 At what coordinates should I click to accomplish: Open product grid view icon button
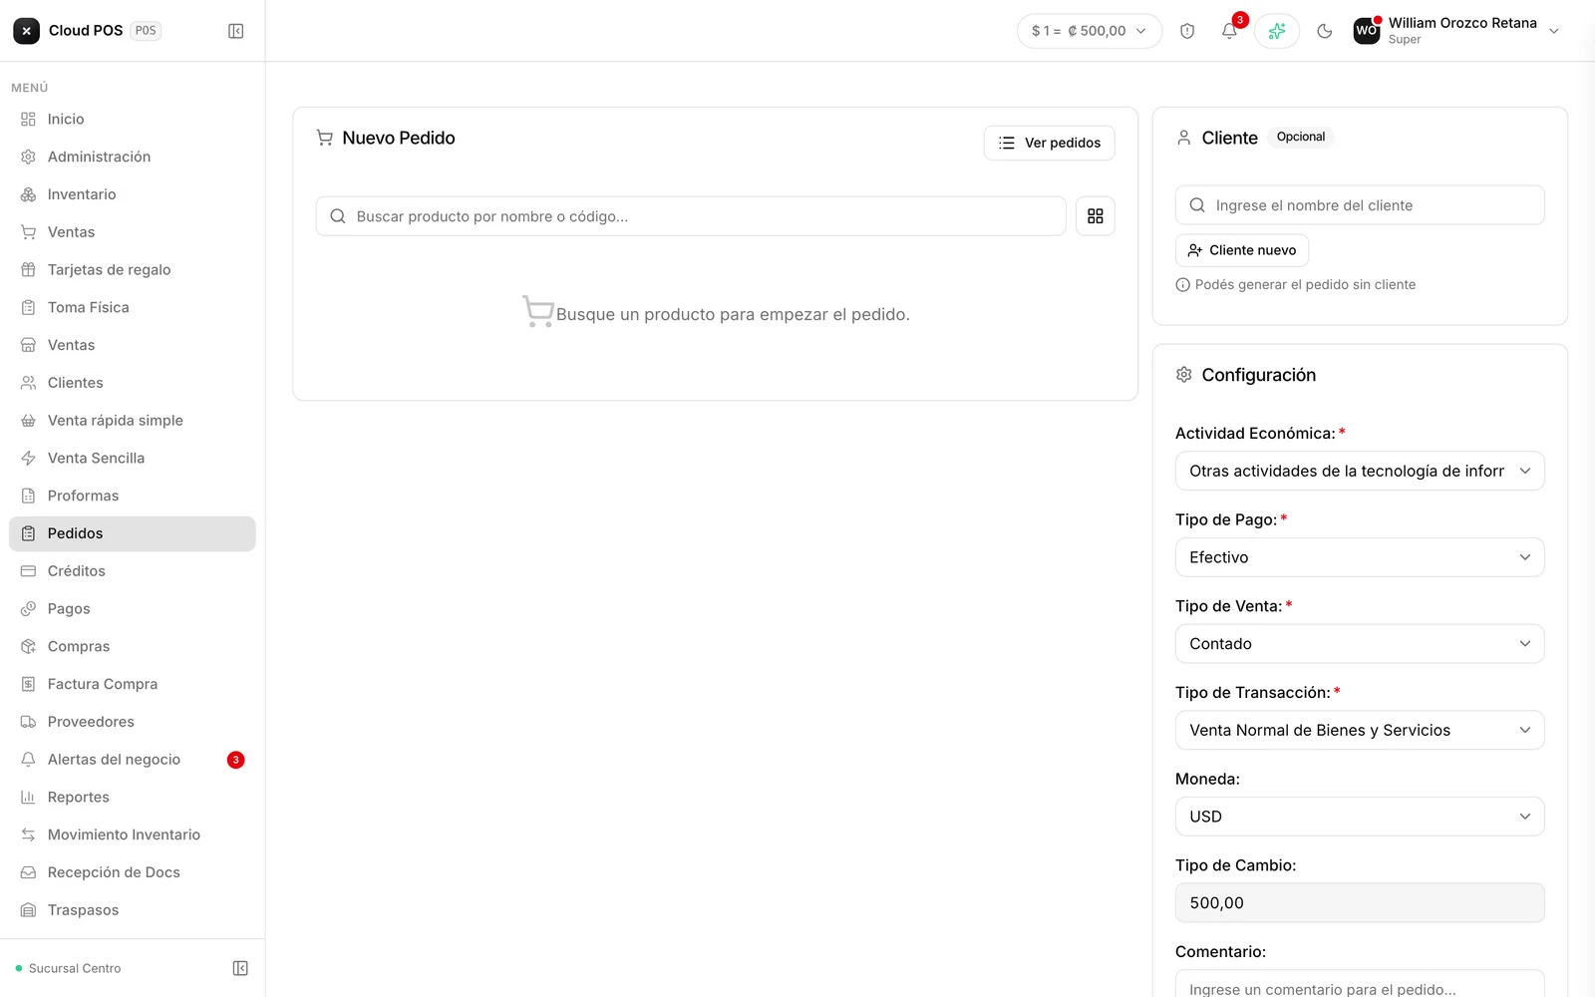pos(1096,216)
